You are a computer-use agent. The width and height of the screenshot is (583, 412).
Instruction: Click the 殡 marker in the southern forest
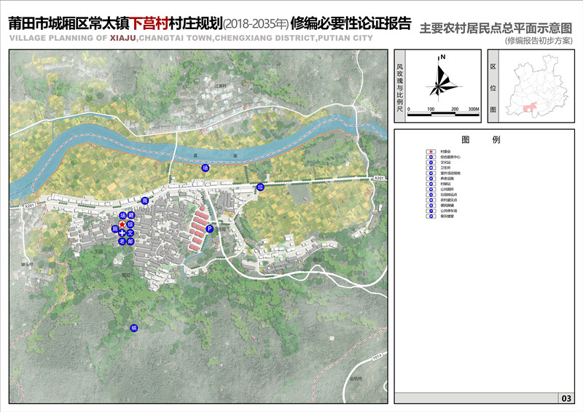(x=133, y=329)
